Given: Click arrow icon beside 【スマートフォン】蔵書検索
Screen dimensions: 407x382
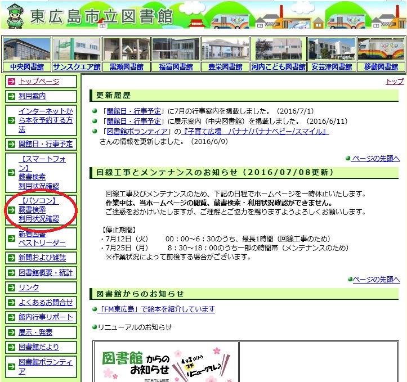Looking at the screenshot, I should tap(11, 173).
